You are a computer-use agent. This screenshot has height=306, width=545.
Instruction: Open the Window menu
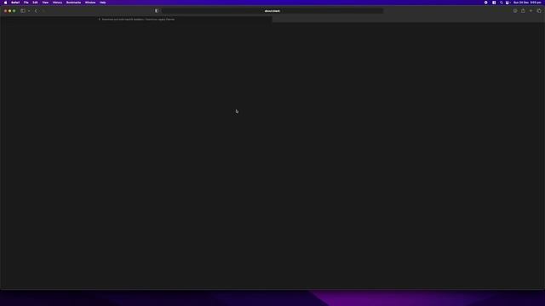pos(90,3)
